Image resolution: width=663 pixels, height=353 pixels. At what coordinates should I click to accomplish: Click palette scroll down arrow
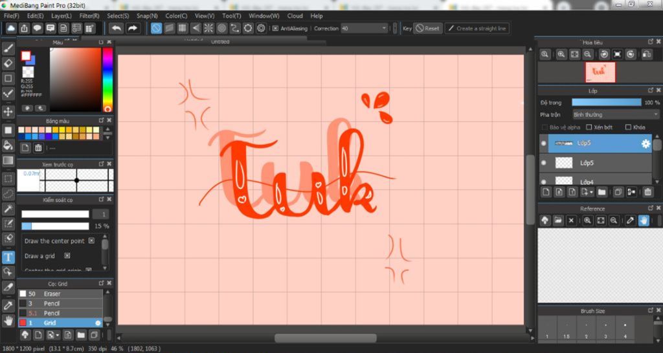108,137
